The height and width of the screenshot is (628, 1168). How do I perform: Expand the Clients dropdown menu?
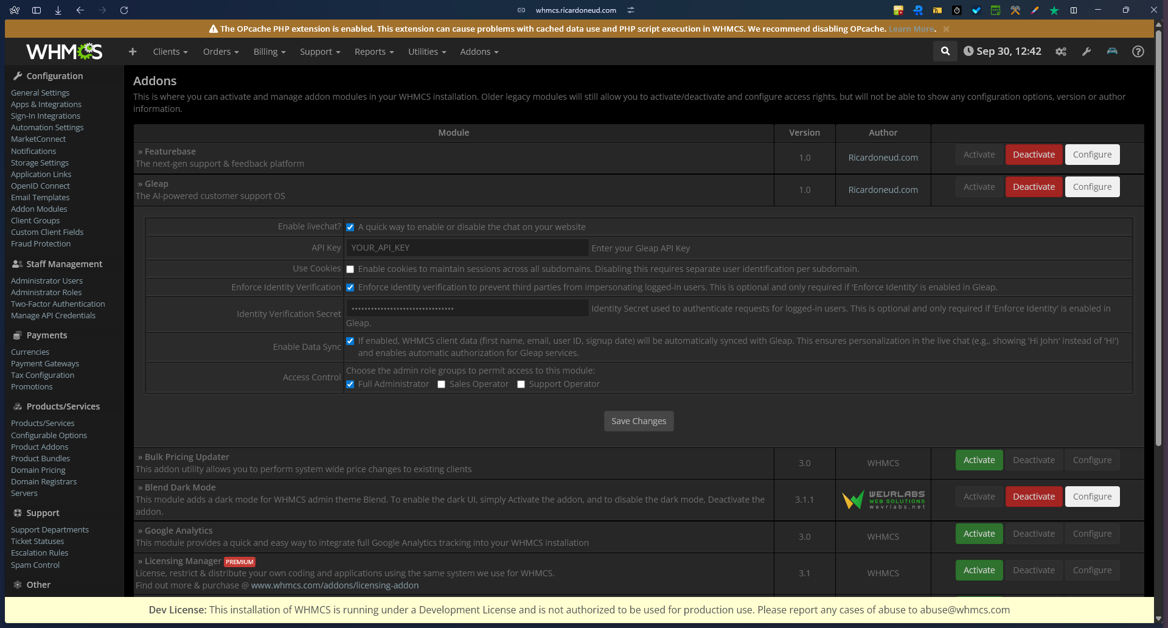click(170, 52)
